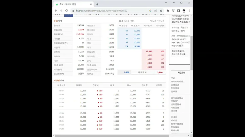Viewport: 245px width, 137px height.
Task: Open the media control playlist icon
Action: point(173,11)
